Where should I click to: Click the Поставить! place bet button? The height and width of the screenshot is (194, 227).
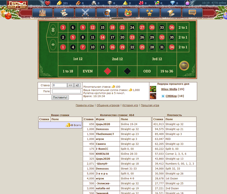tap(60, 97)
